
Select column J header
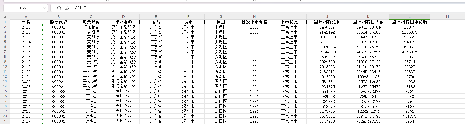[x=327, y=16]
